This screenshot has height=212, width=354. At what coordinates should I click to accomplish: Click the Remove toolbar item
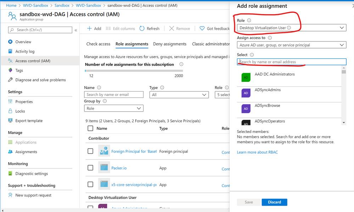pos(180,28)
